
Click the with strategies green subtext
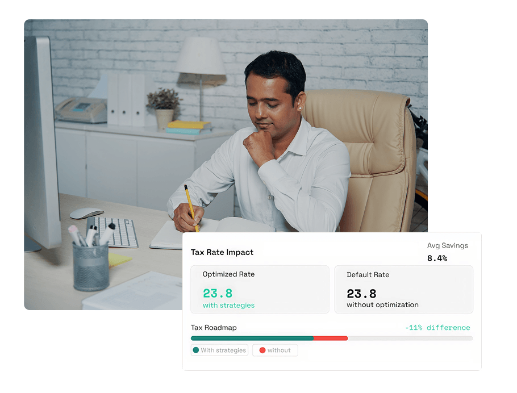click(228, 306)
